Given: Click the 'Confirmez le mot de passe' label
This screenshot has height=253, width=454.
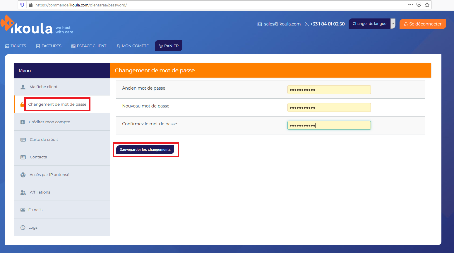Looking at the screenshot, I should pyautogui.click(x=150, y=124).
